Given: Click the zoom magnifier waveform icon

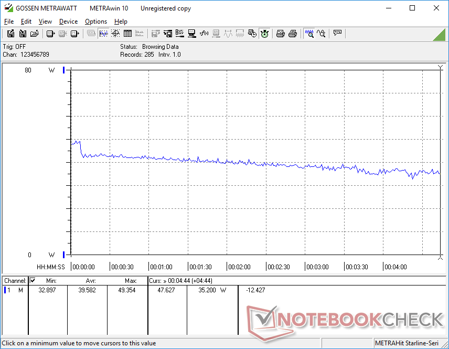Looking at the screenshot, I should (x=309, y=34).
